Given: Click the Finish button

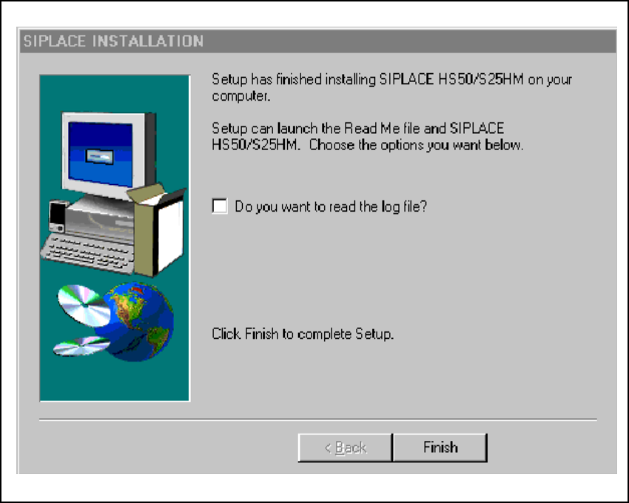Looking at the screenshot, I should pyautogui.click(x=440, y=448).
